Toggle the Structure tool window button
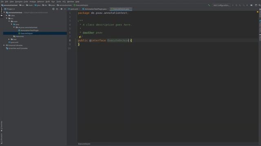Image resolution: width=261 pixels, height=146 pixels. (x=2, y=139)
